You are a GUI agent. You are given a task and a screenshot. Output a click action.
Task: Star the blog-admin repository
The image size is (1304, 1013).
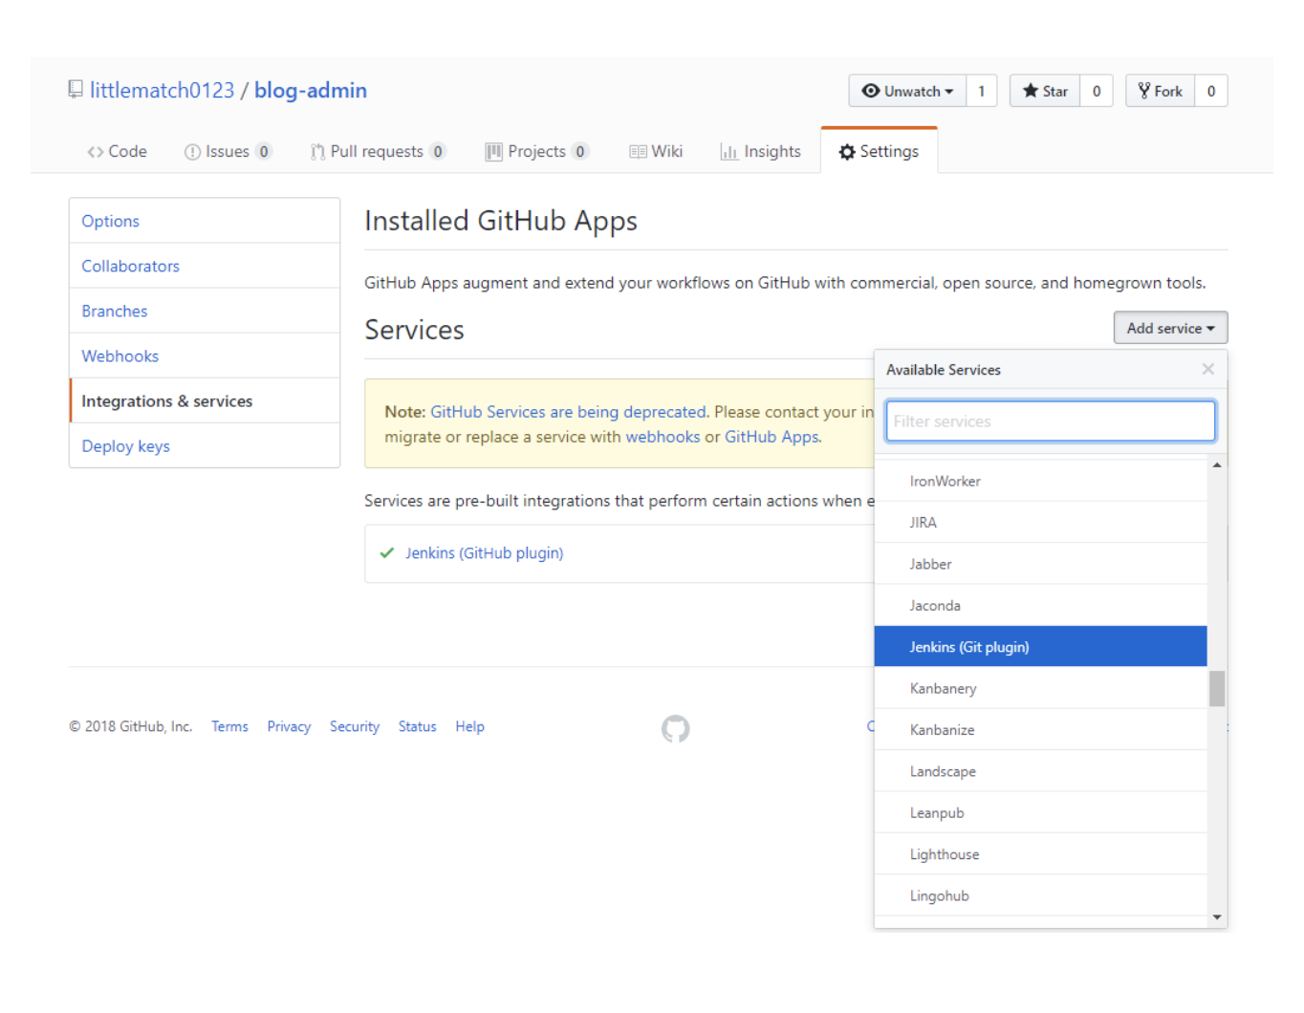coord(1045,91)
